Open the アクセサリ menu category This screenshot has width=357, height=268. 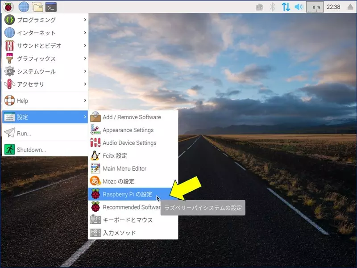coord(45,84)
